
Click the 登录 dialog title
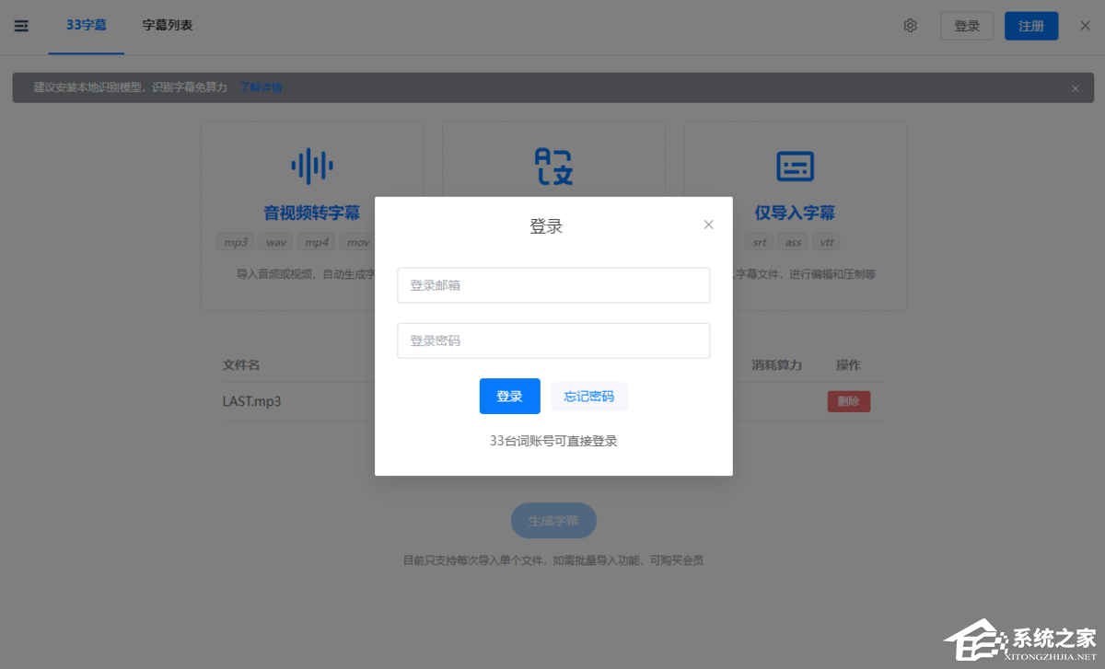[x=546, y=226]
